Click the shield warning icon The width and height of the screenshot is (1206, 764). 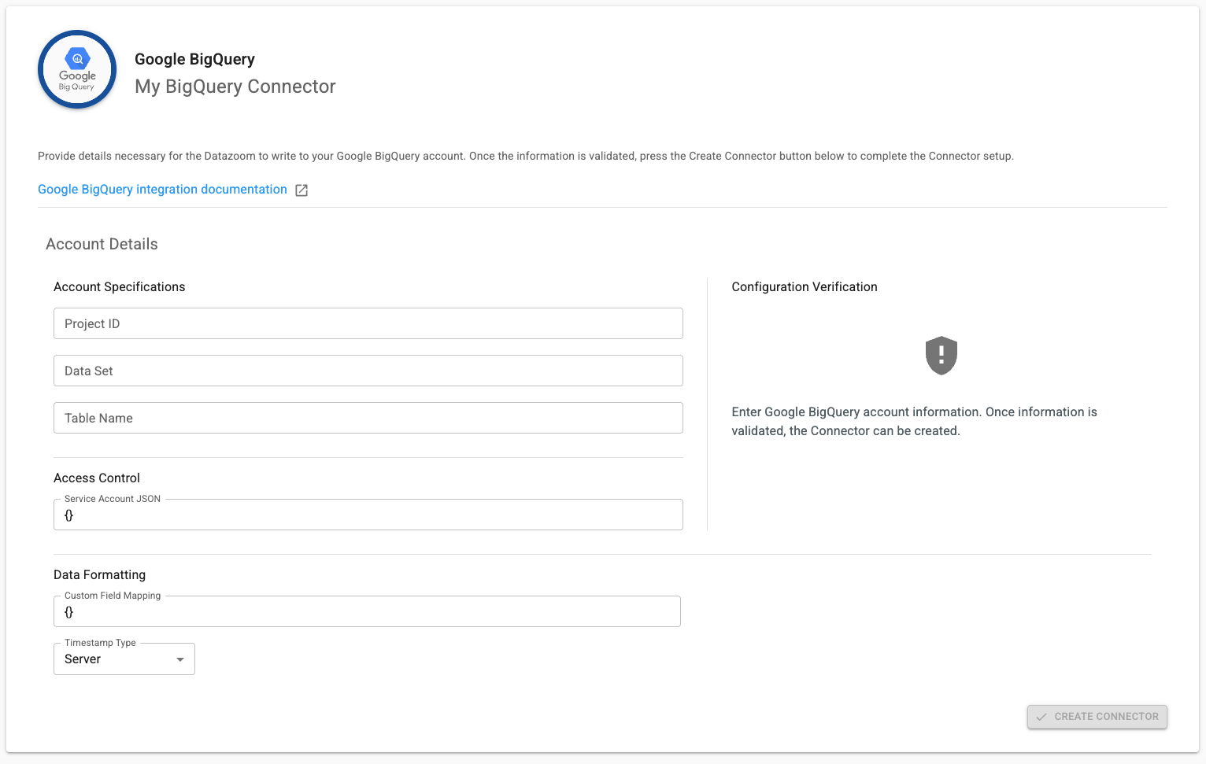coord(941,356)
